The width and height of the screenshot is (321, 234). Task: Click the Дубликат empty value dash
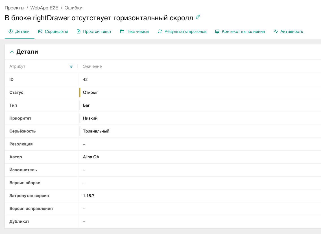(x=84, y=222)
